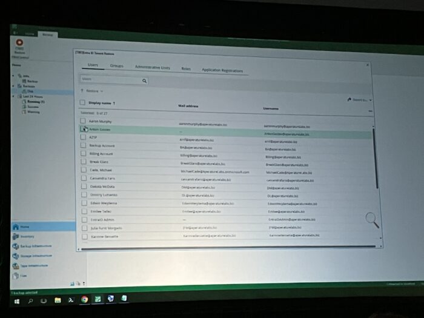
Task: Collapse the Backups tree node
Action: point(13,86)
